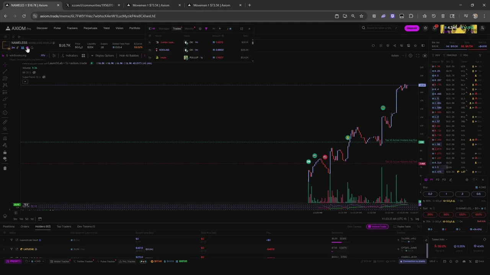Open the US-E region dropdown
This screenshot has width=490, height=275.
(434, 261)
